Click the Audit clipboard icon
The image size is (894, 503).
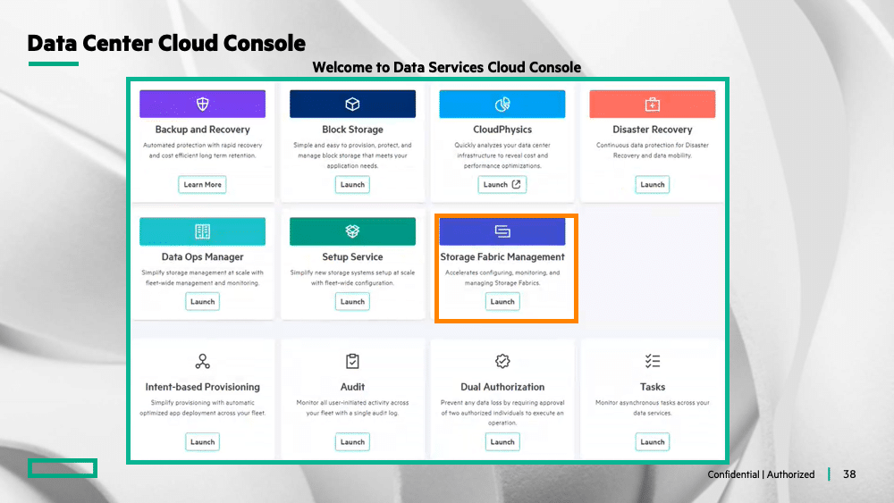point(352,361)
